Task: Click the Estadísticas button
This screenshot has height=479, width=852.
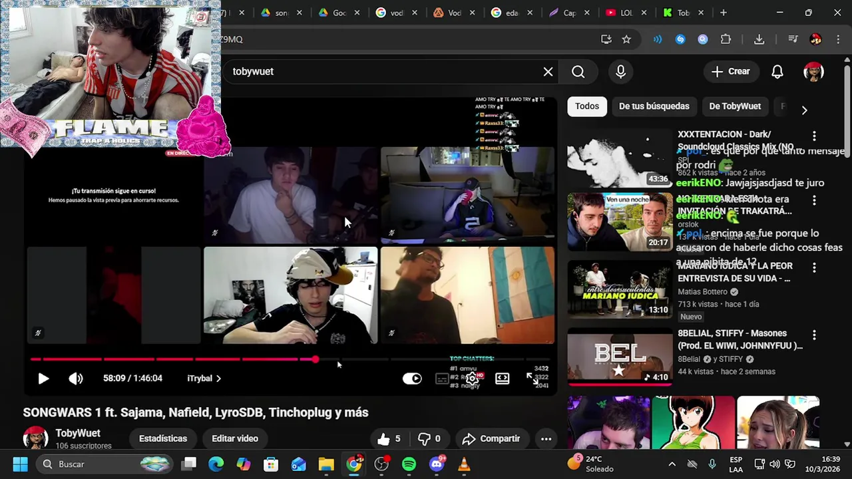Action: point(163,439)
